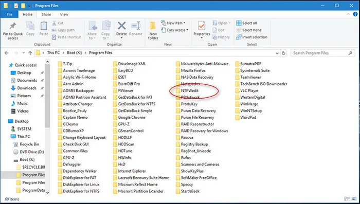Select the CCleaner folder
This screenshot has height=204, width=360.
click(x=71, y=124)
